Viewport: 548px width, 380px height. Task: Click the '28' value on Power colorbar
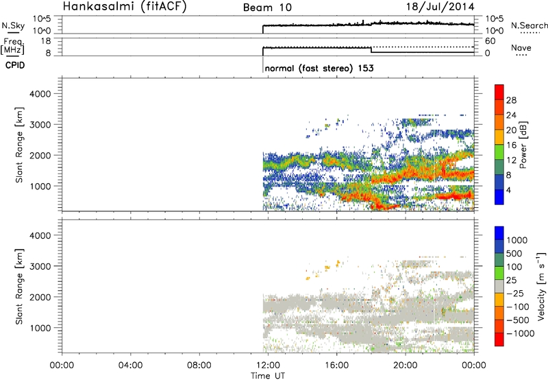[x=511, y=100]
